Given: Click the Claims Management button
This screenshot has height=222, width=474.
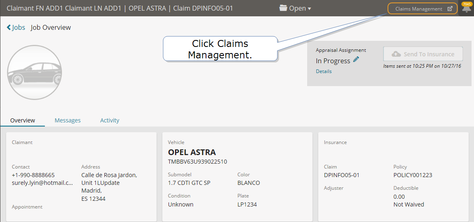Looking at the screenshot, I should pos(423,9).
